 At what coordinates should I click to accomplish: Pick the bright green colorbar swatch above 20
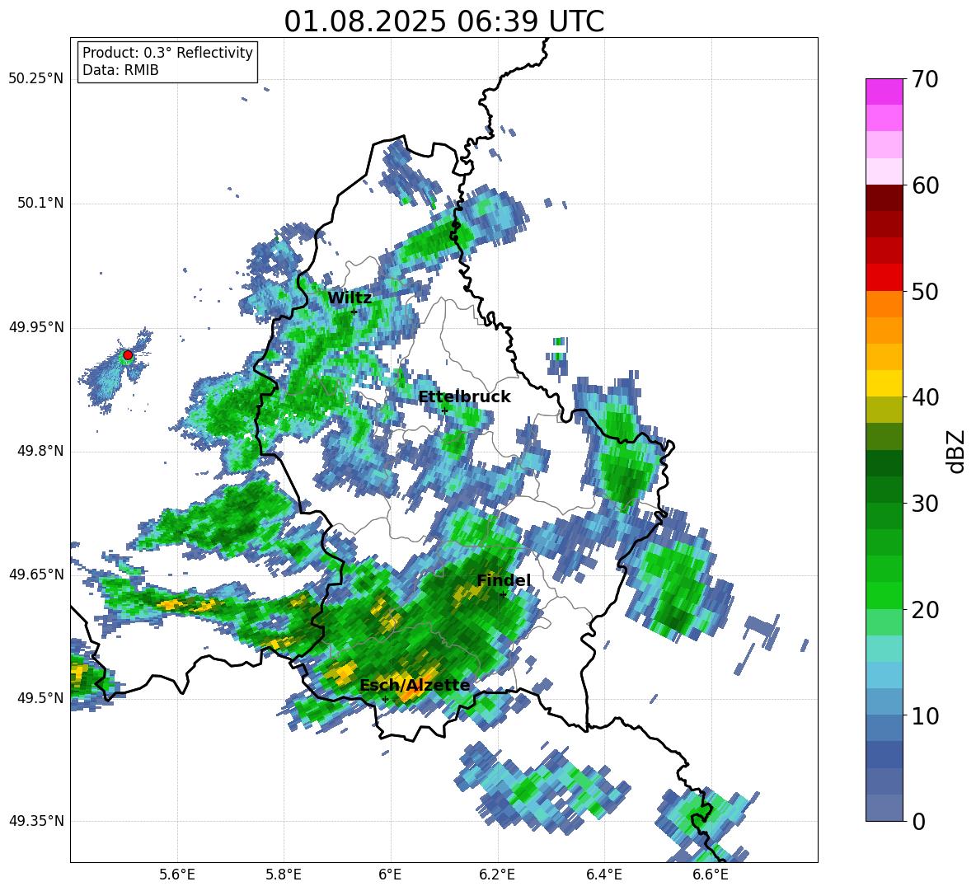(884, 596)
